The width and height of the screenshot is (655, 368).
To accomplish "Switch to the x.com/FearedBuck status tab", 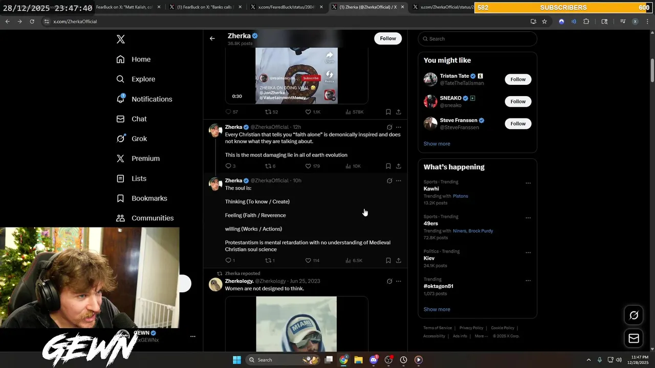I will [287, 7].
